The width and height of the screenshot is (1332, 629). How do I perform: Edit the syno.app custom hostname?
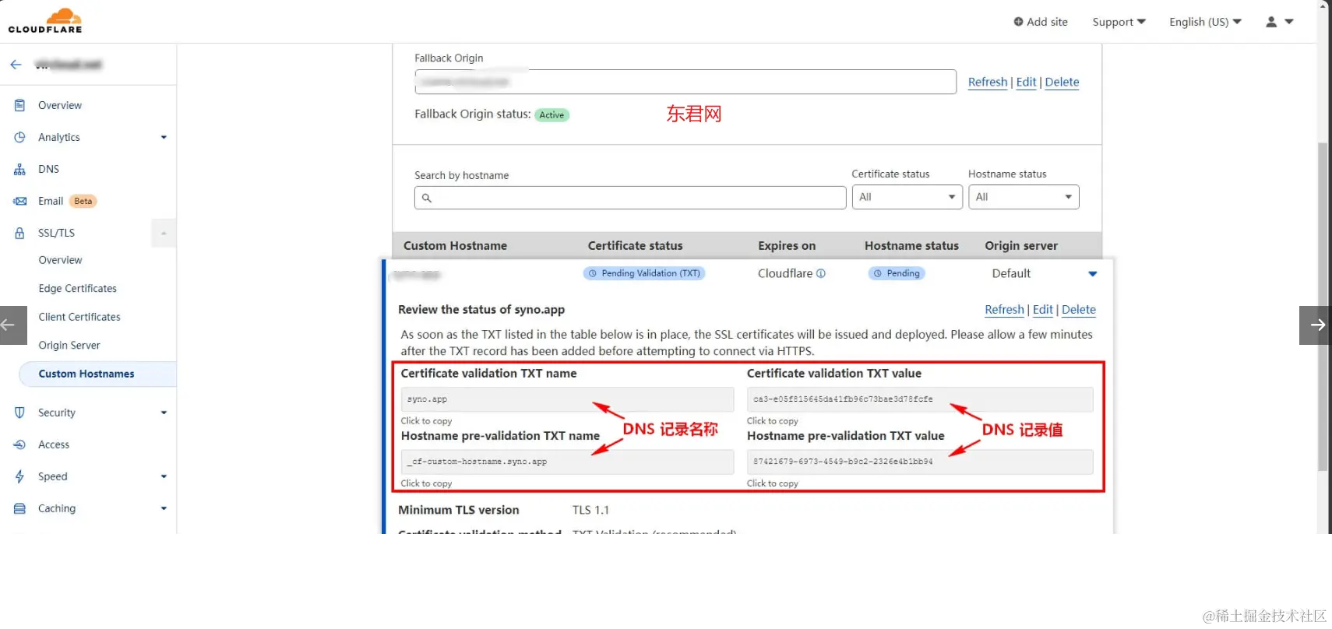click(x=1042, y=310)
